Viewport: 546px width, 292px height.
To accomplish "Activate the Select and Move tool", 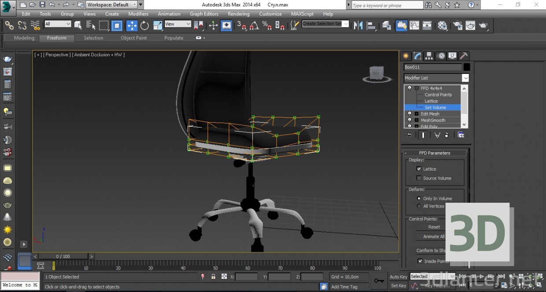I will tap(132, 26).
